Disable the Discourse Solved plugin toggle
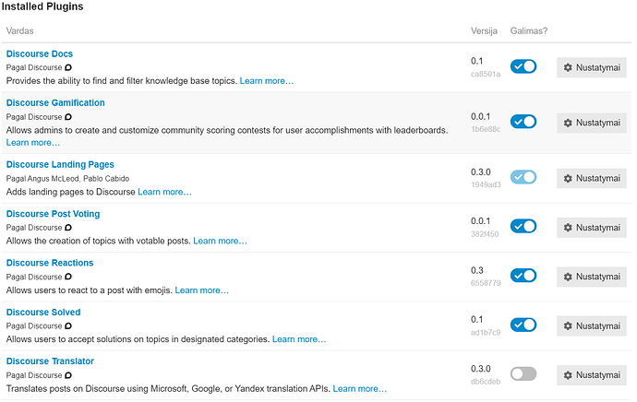637x402 pixels. tap(523, 325)
